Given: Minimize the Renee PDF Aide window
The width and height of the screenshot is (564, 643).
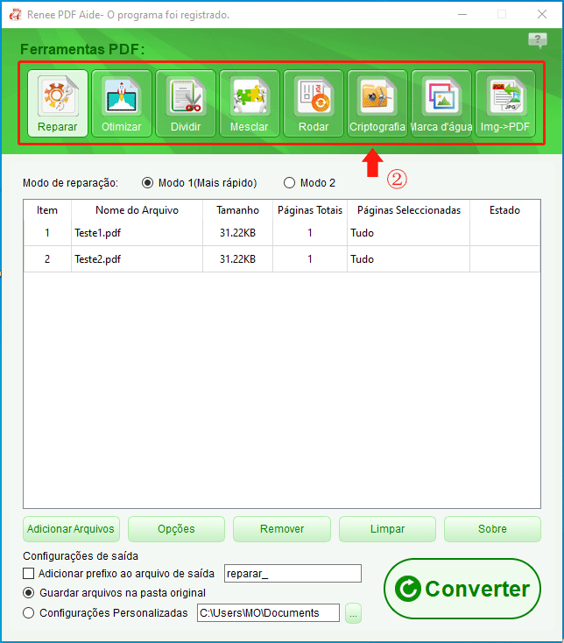Looking at the screenshot, I should click(462, 14).
